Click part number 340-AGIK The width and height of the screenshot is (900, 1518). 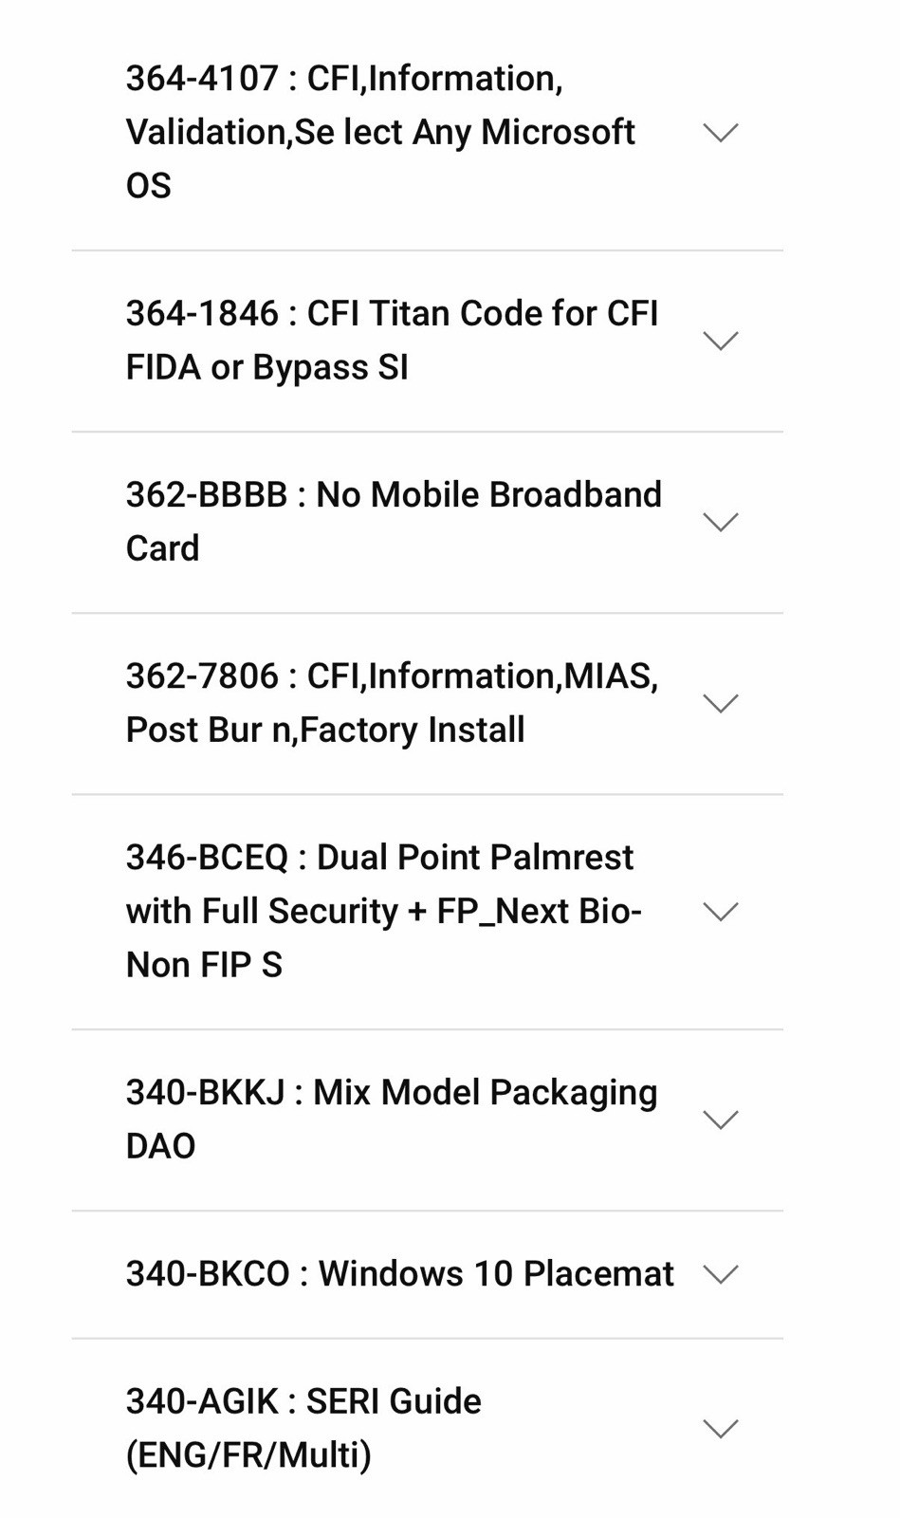point(202,1401)
